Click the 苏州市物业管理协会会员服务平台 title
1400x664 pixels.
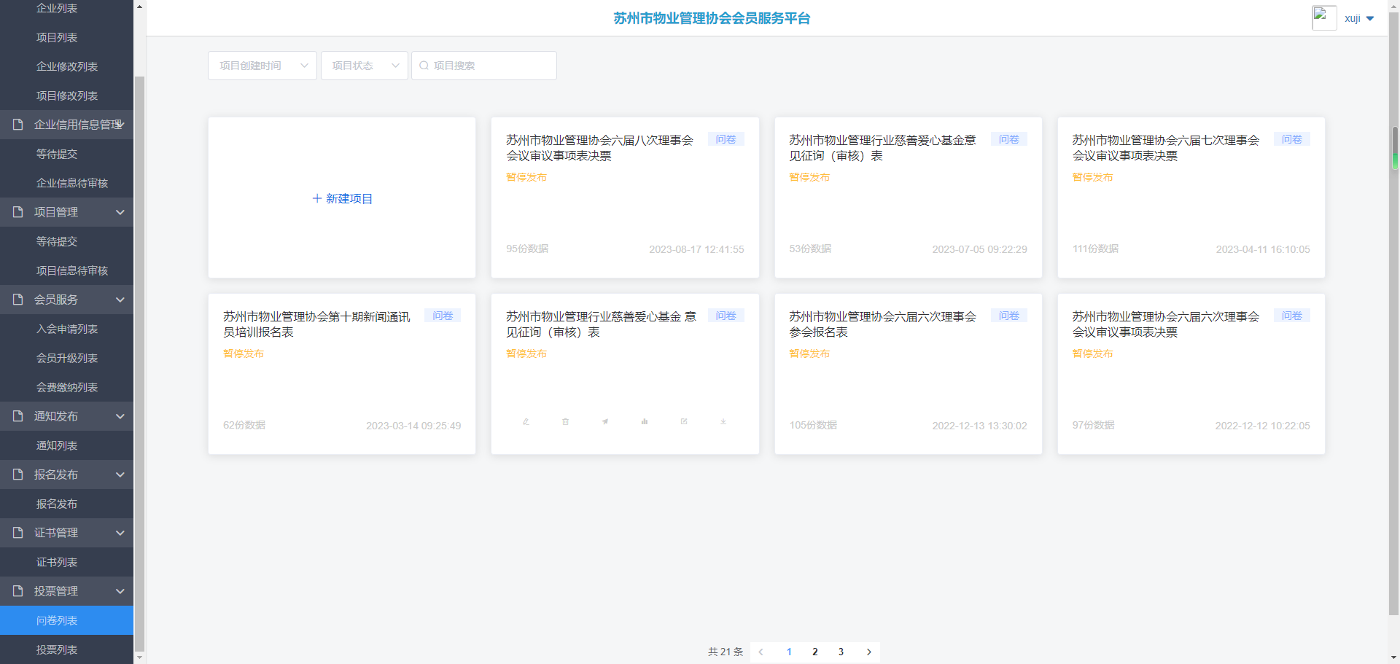[x=712, y=18]
